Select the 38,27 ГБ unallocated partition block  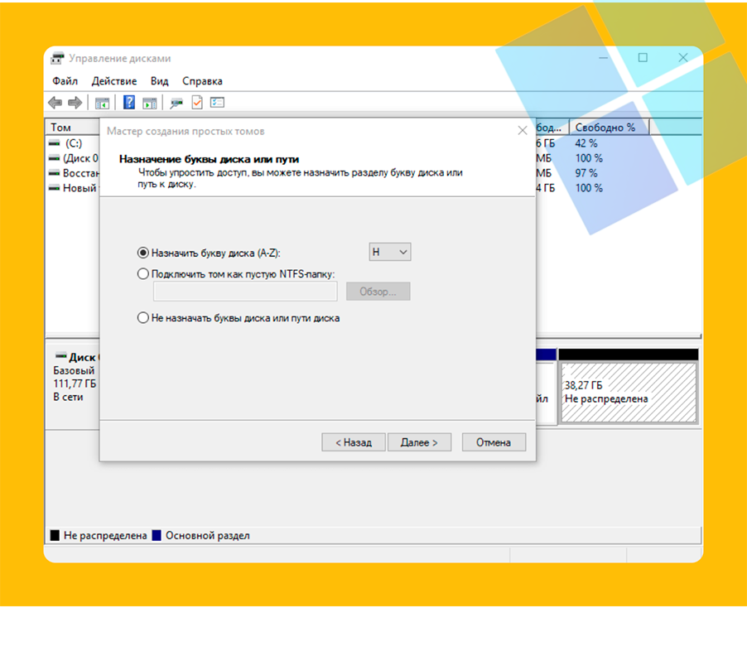pyautogui.click(x=629, y=393)
